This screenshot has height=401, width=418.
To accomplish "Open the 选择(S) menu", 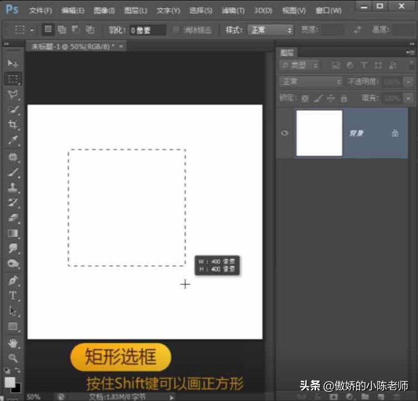I will click(201, 11).
